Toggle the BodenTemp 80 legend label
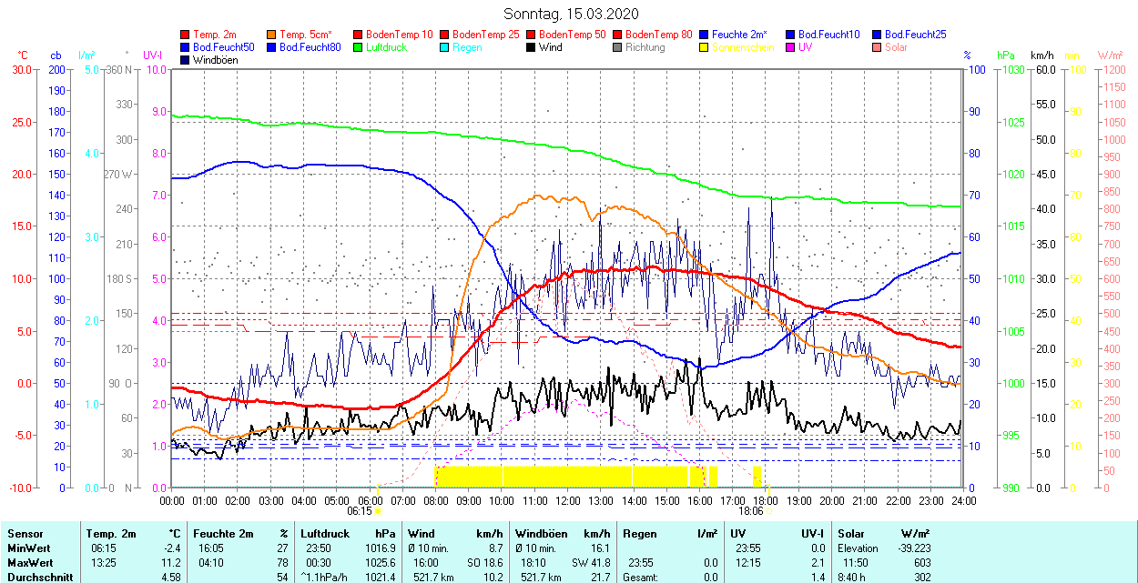 click(660, 35)
